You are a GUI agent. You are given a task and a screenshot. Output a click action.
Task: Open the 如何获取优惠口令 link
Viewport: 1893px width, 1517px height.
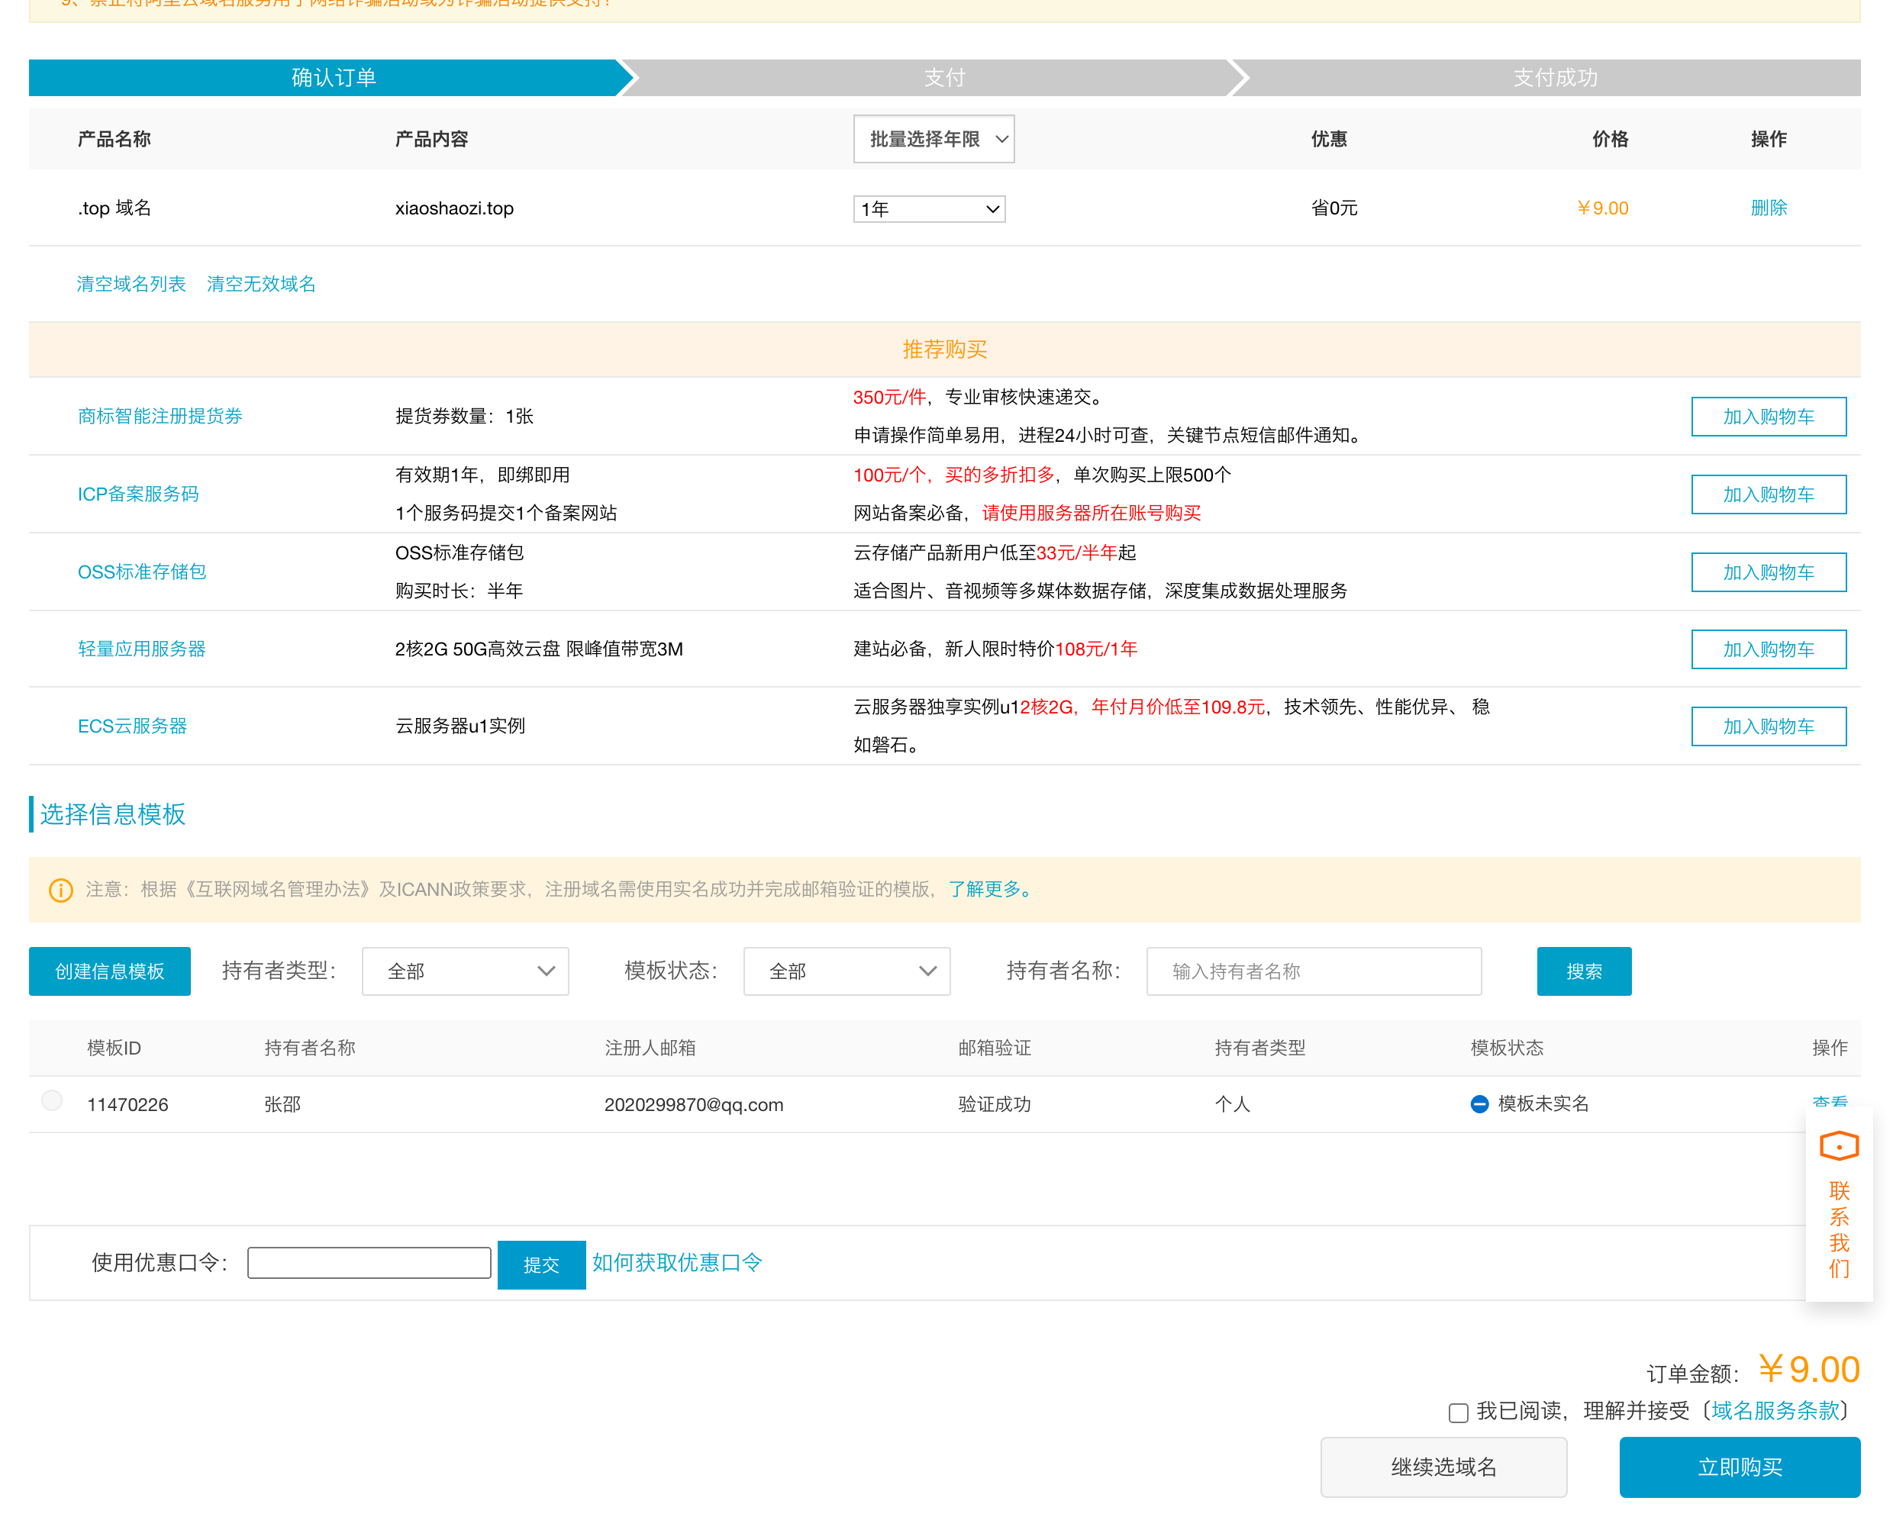coord(677,1262)
